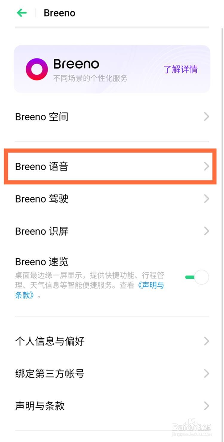Open 绑定第三方帐号 entry
224x442 pixels.
50,373
